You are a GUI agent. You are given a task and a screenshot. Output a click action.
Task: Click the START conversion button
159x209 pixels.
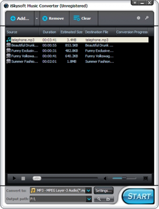(x=139, y=196)
